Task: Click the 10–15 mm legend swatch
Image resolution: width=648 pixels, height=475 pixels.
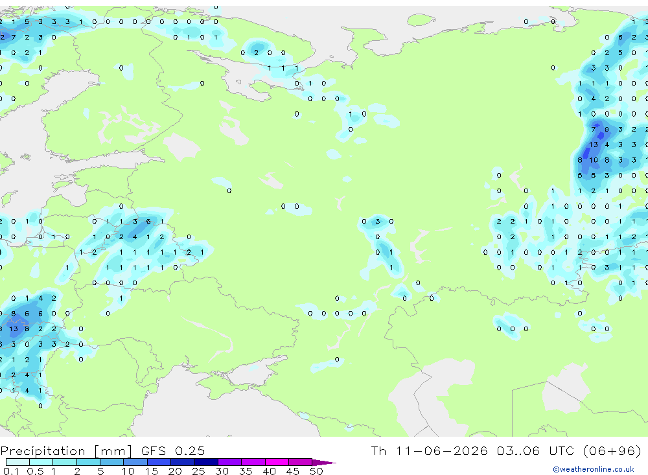Action: point(135,462)
